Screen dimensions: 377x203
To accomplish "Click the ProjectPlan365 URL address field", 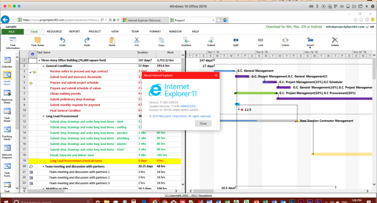I will coord(61,20).
